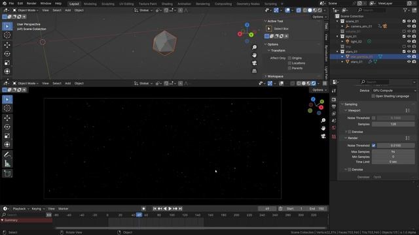Select solid shading mode in the top viewport header

click(310, 10)
